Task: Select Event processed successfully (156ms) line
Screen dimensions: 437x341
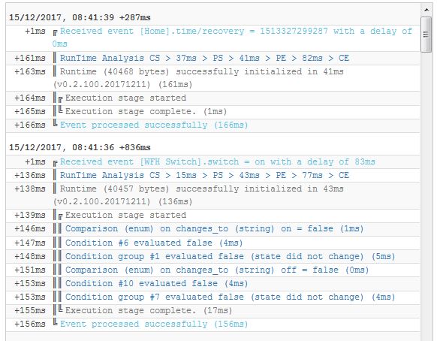Action: tap(213, 324)
